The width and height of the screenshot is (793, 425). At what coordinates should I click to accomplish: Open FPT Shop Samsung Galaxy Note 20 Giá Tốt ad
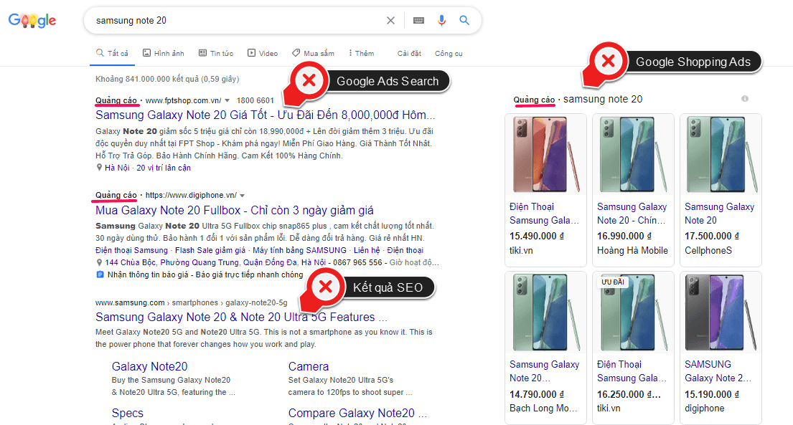coord(265,115)
